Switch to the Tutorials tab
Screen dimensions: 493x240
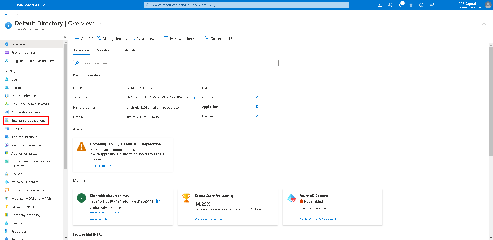click(x=129, y=50)
